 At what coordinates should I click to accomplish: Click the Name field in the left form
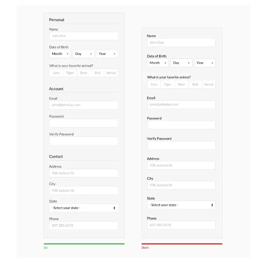point(83,36)
